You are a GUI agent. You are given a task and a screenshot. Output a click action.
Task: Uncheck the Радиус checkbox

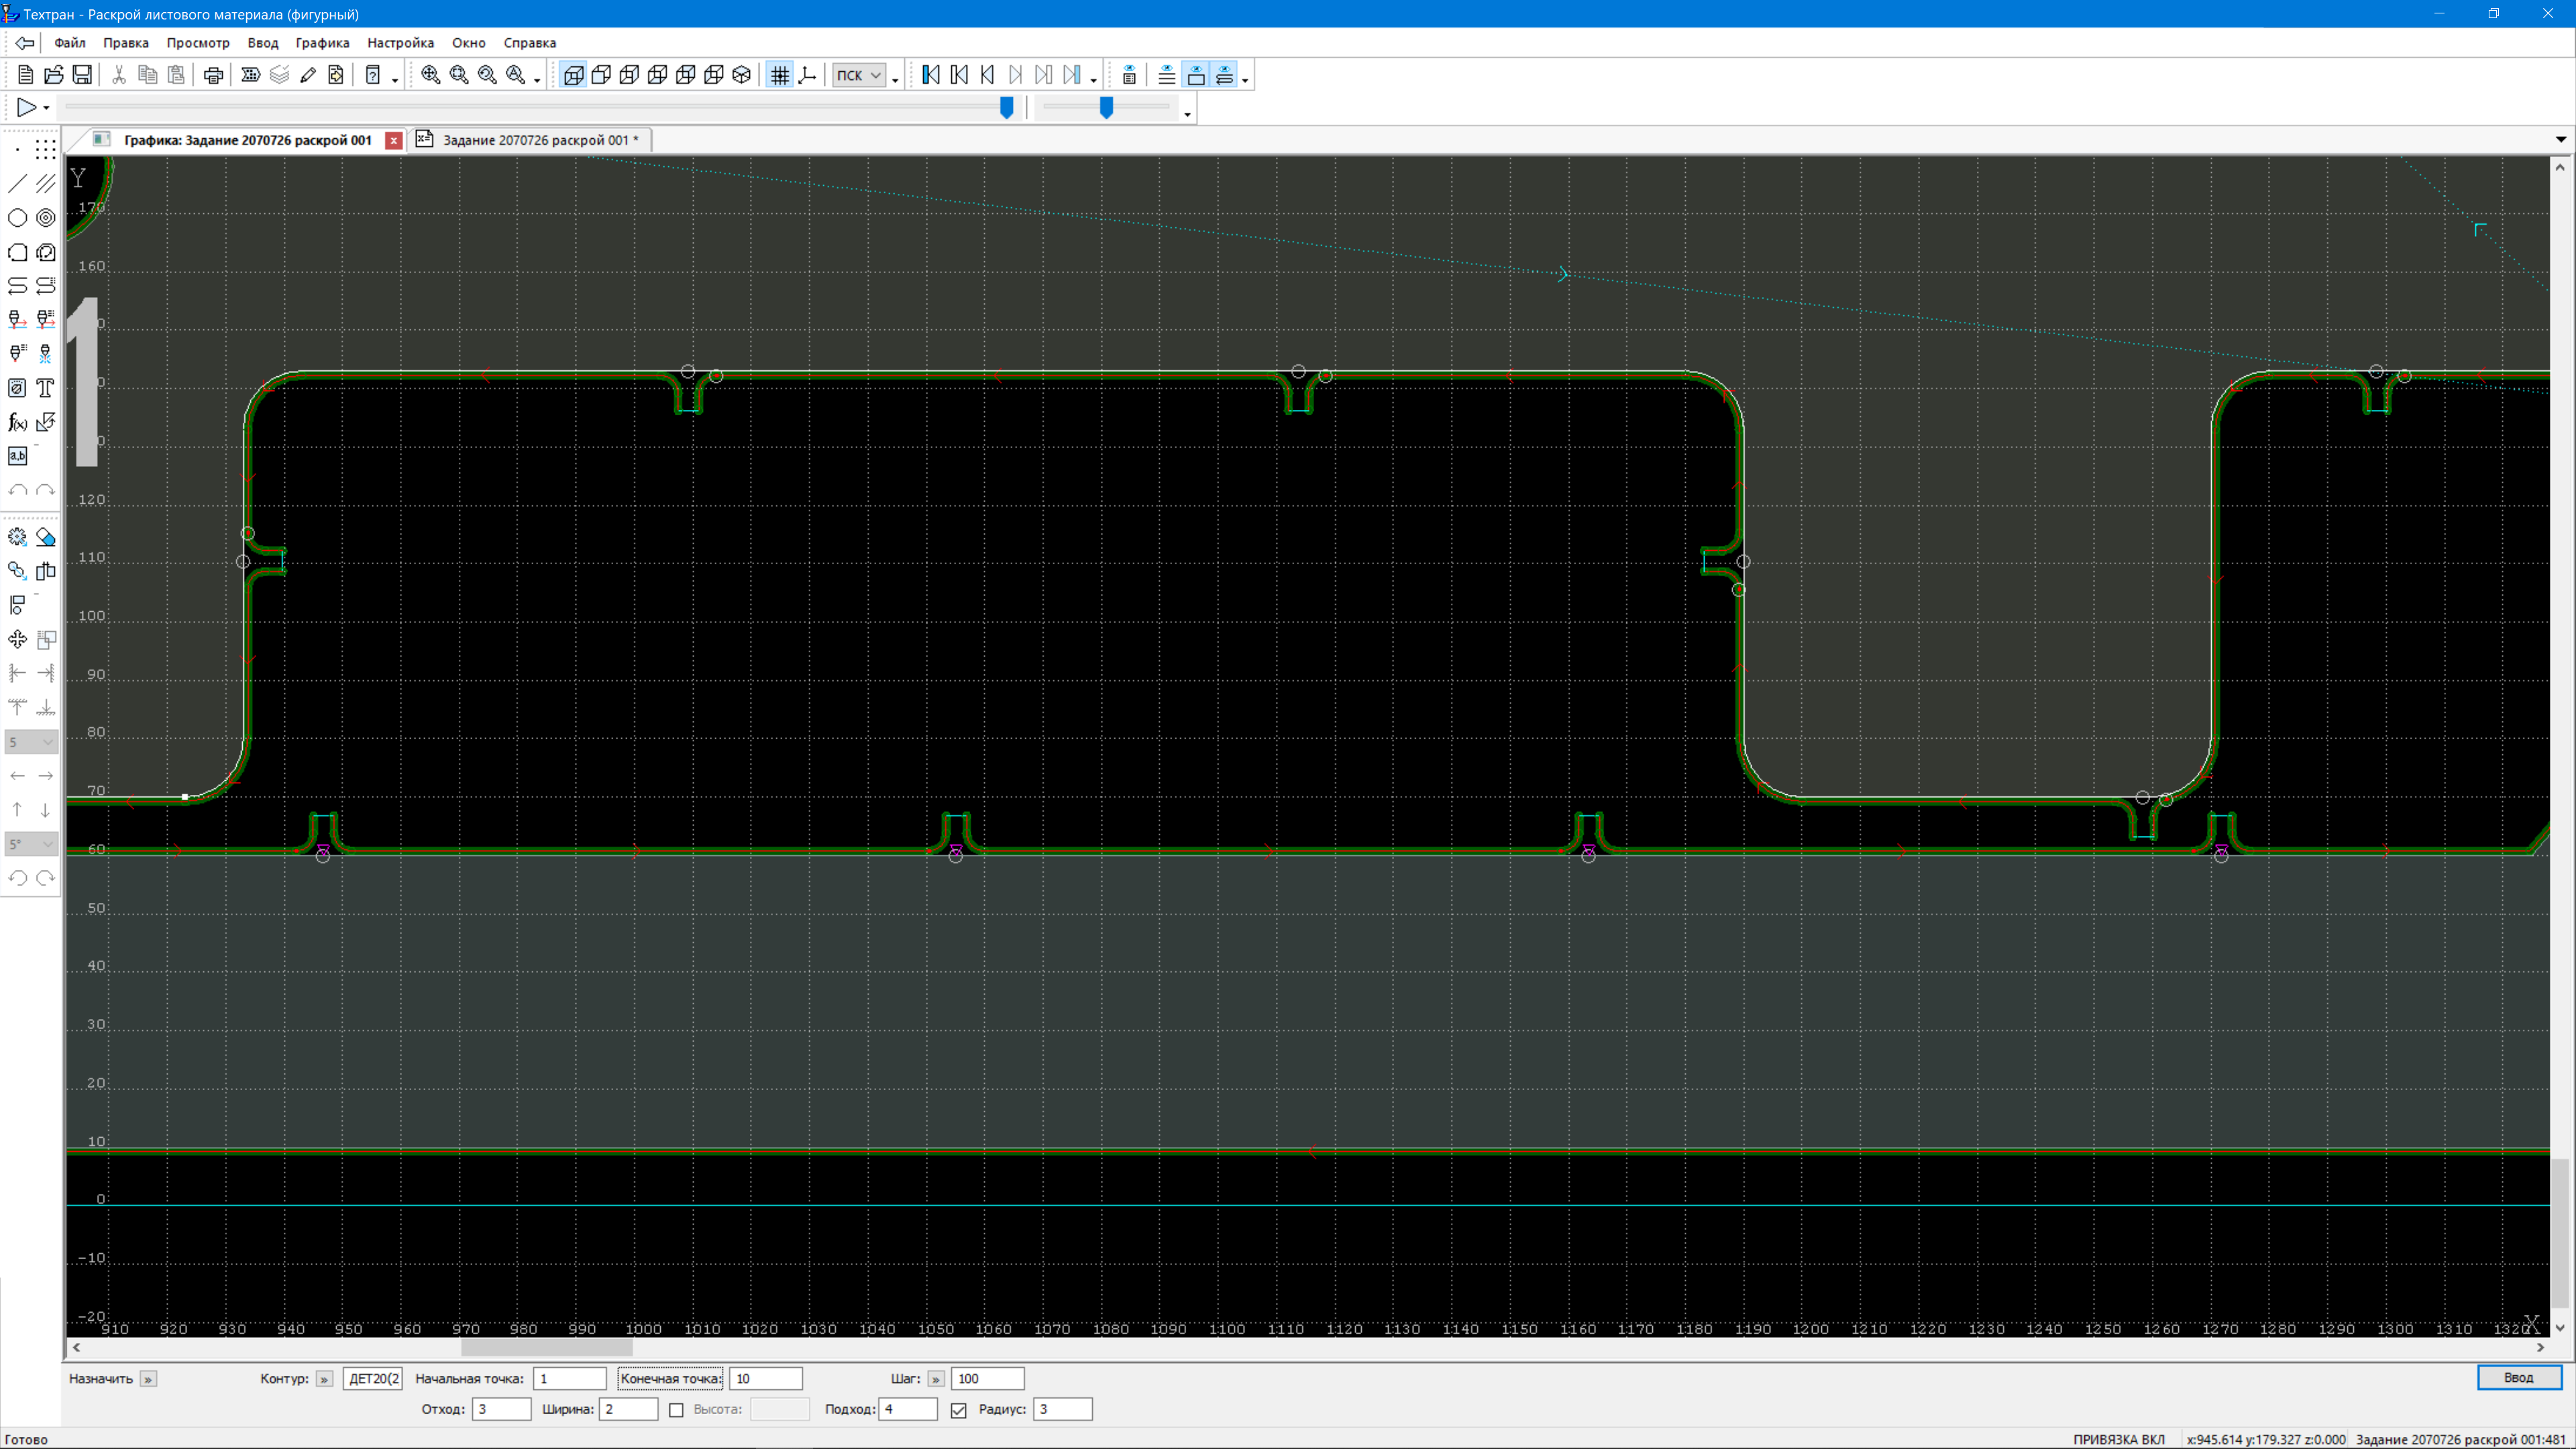point(959,1410)
